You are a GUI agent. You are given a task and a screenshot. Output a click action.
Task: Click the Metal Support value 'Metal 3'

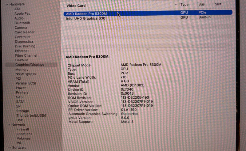127,122
